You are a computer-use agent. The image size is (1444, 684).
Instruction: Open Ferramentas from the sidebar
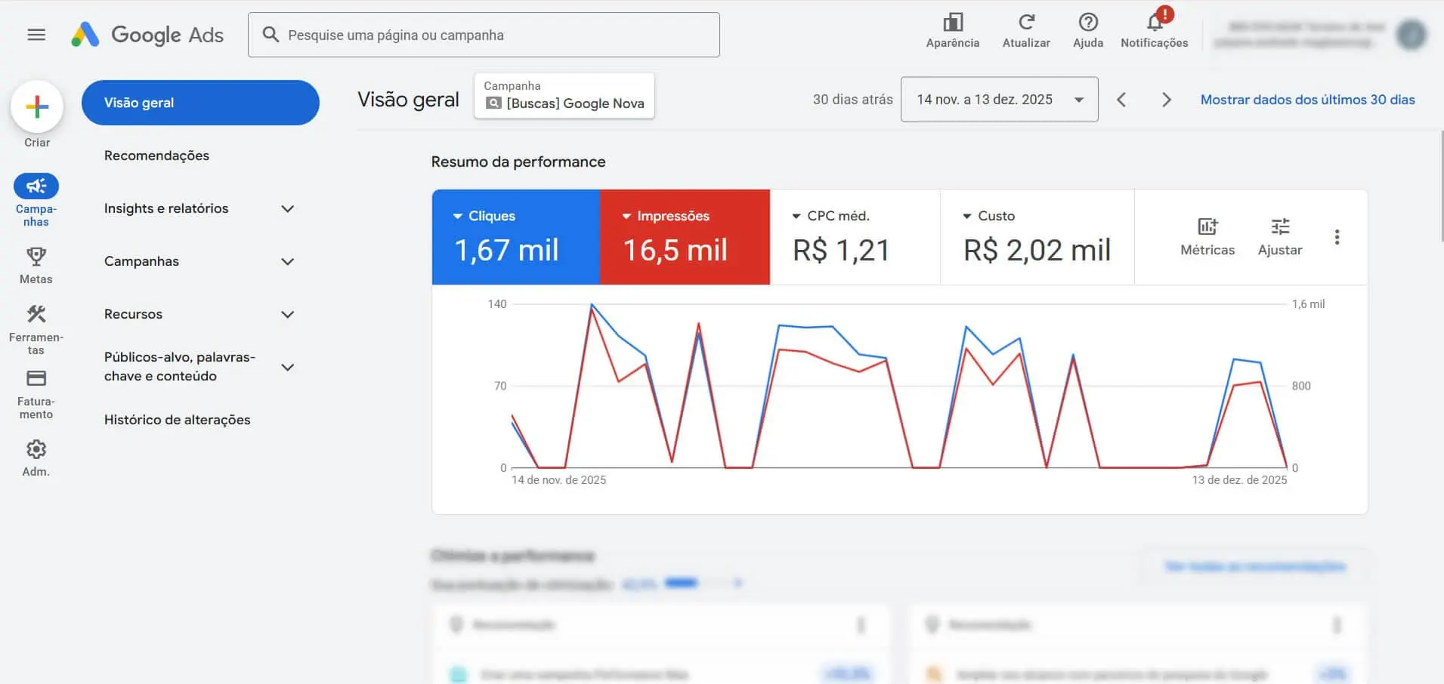click(35, 326)
